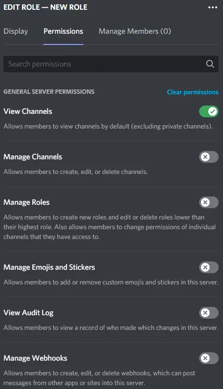Click the Manage Emojis and Stickers title text
Viewport: 223px width, 389px height.
49,267
